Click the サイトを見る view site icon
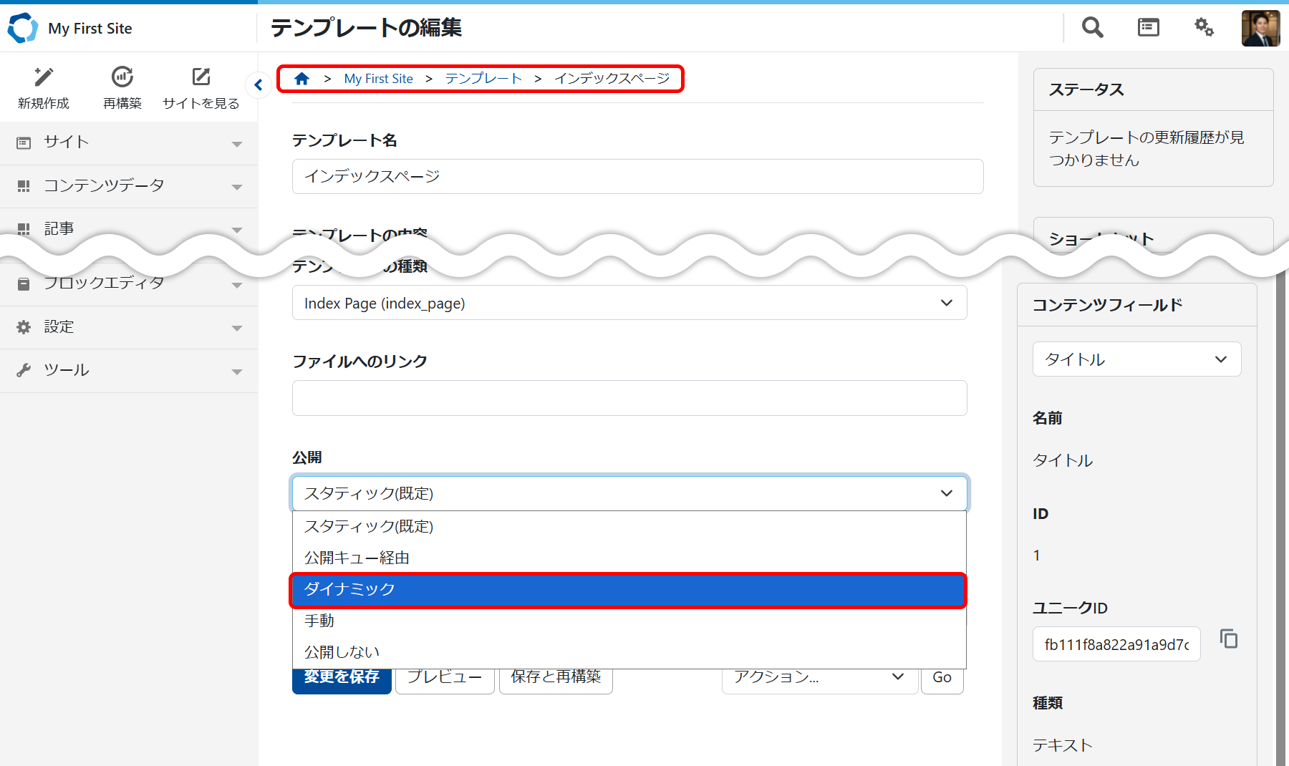 pyautogui.click(x=201, y=77)
